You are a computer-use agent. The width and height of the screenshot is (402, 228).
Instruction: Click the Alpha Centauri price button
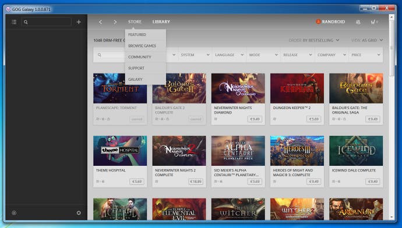pyautogui.click(x=255, y=181)
